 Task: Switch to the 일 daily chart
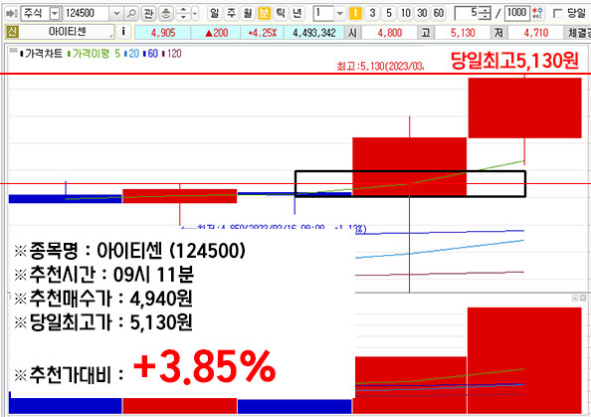pyautogui.click(x=214, y=14)
